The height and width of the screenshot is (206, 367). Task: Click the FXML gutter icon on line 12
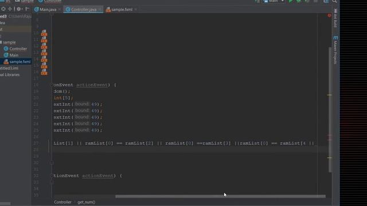(44, 46)
